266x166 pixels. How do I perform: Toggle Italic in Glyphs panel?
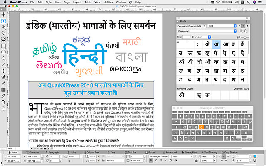[247, 26]
